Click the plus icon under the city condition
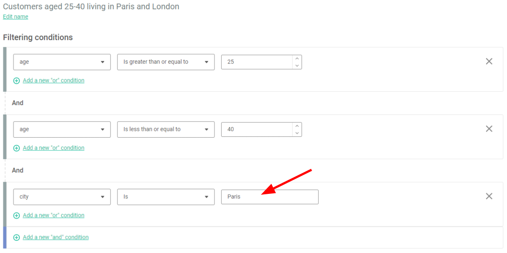Viewport: 507px width, 253px height. [x=16, y=215]
